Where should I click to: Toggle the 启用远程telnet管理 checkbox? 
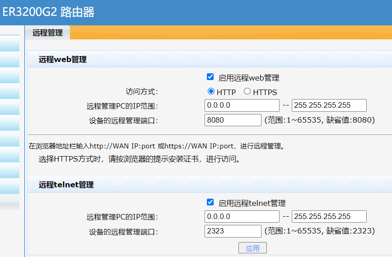tap(210, 202)
